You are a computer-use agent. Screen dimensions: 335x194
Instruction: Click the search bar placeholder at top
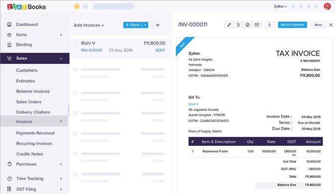pos(113,6)
